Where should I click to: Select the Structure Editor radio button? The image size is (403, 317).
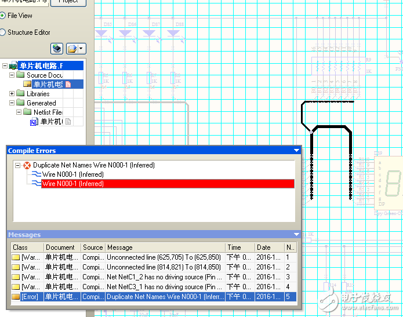tap(3, 32)
